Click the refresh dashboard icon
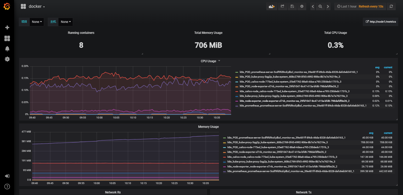 391,7
